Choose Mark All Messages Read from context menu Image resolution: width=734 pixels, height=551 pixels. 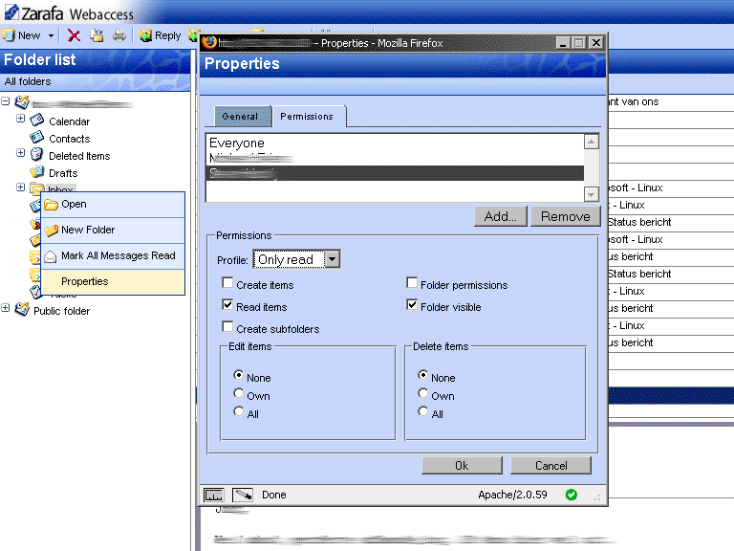118,256
